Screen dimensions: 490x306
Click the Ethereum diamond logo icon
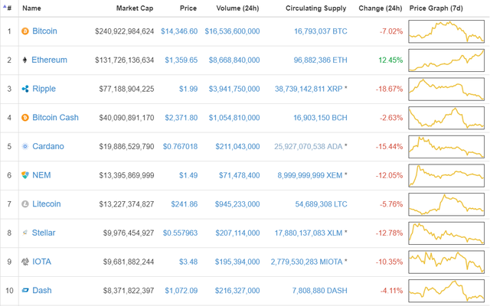pyautogui.click(x=25, y=60)
